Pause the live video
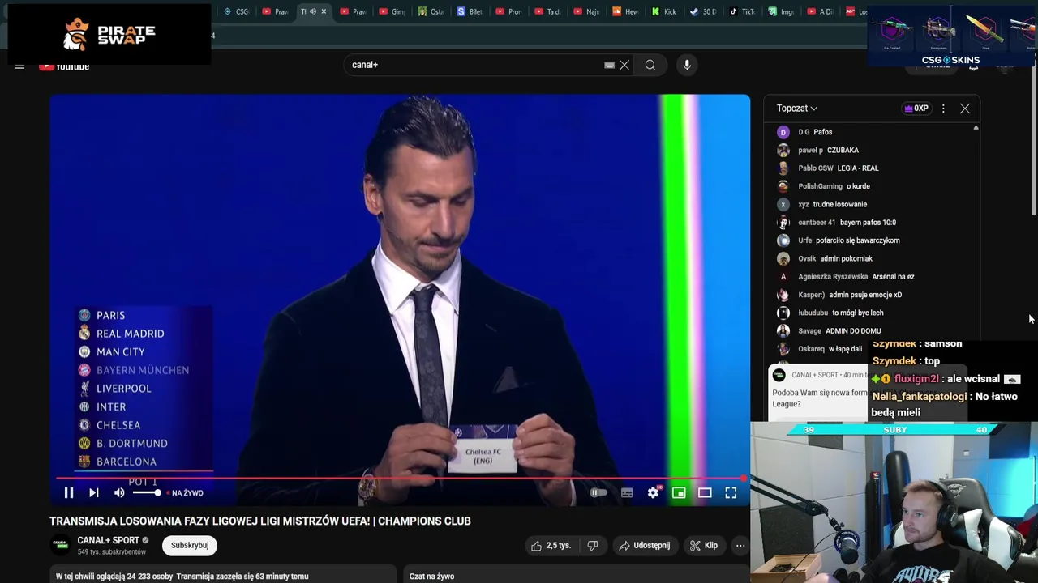 pyautogui.click(x=69, y=492)
